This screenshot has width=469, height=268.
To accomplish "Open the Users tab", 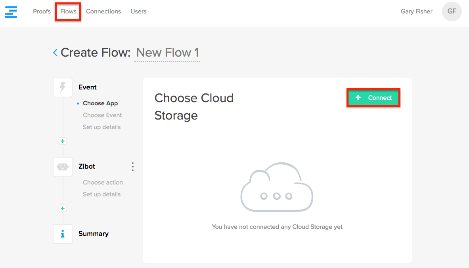I will click(x=138, y=11).
